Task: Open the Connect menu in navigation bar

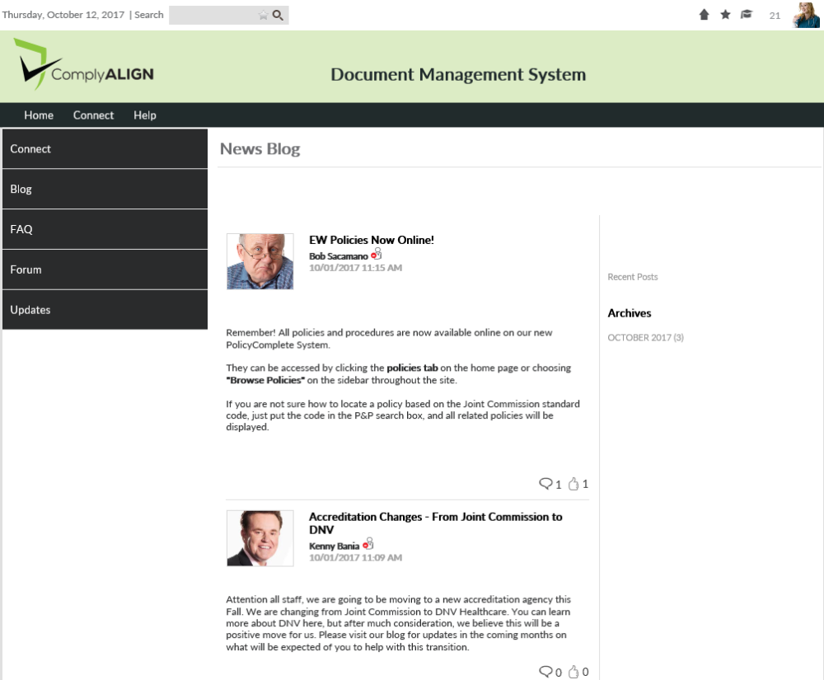Action: coord(94,115)
